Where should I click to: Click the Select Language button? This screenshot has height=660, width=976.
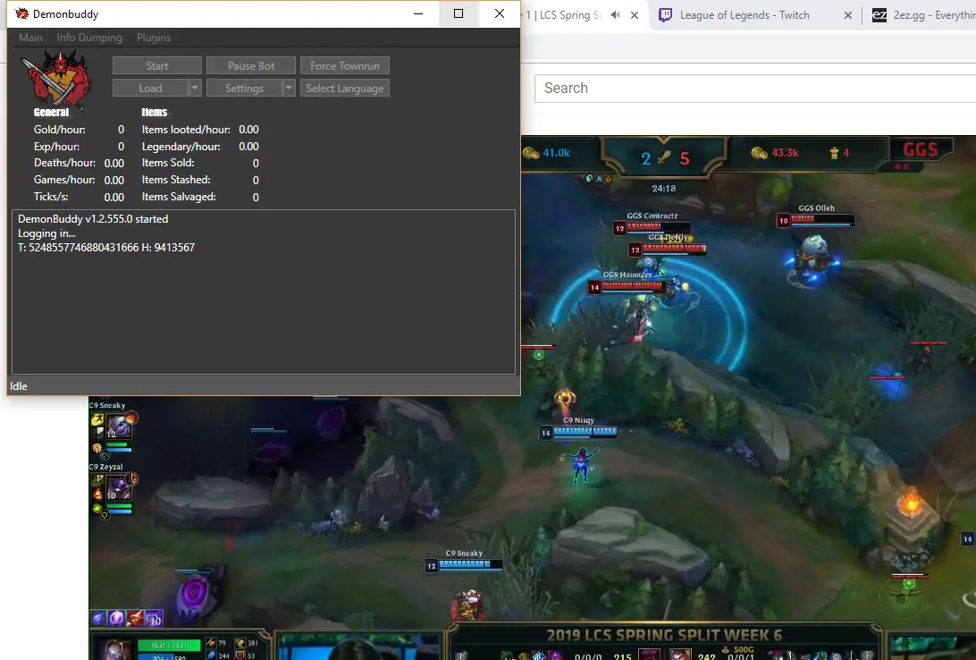345,89
